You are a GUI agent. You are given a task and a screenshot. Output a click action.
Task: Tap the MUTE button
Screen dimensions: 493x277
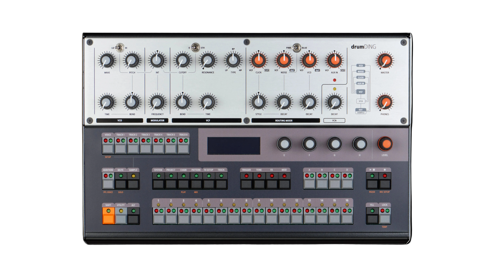click(121, 184)
